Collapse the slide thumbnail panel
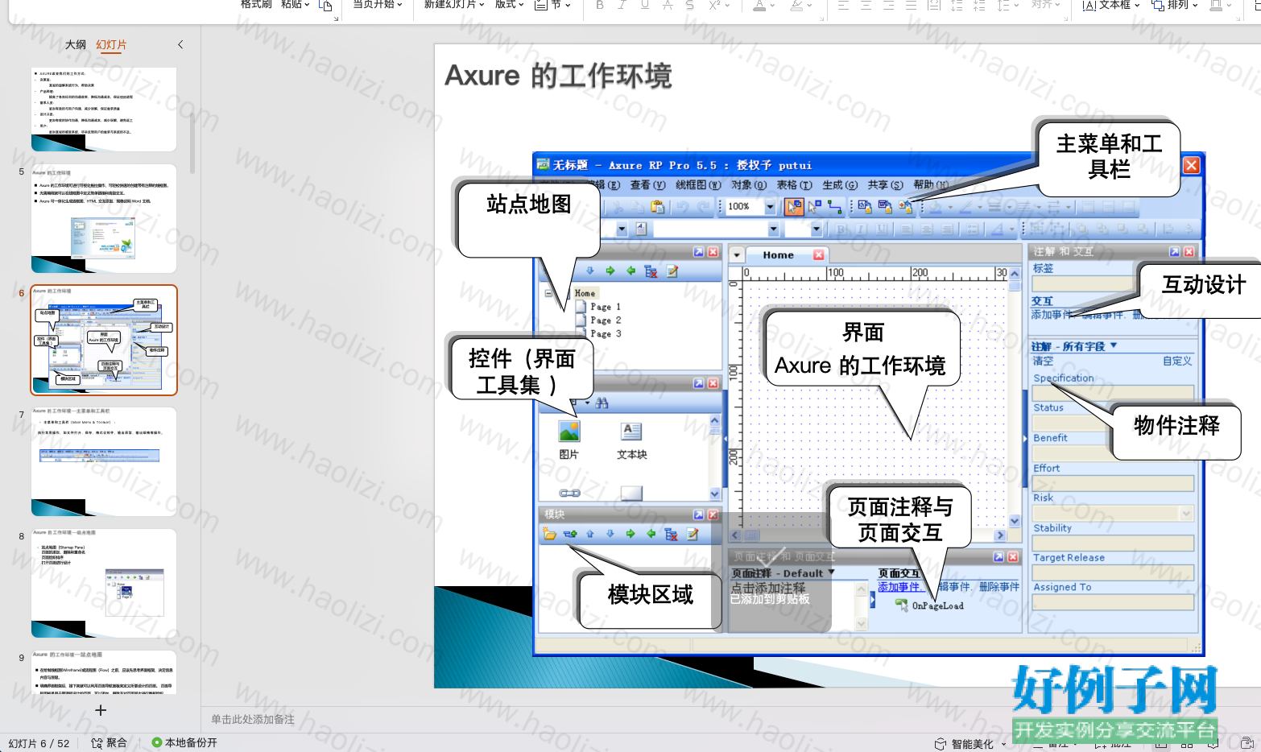The image size is (1261, 752). coord(180,45)
